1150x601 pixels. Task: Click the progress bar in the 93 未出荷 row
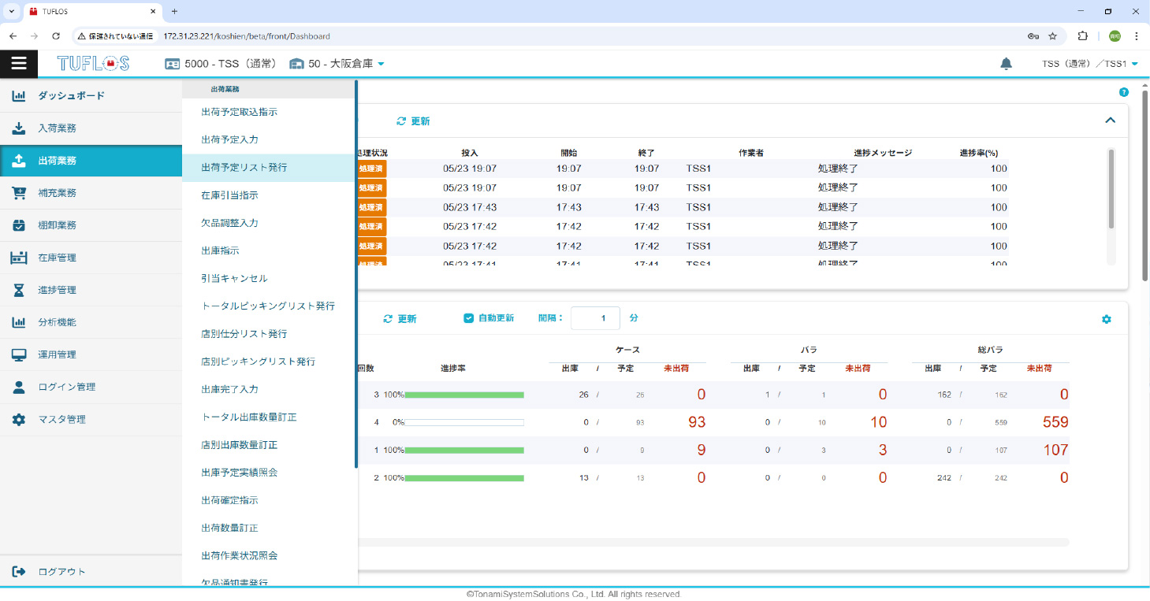tap(465, 422)
